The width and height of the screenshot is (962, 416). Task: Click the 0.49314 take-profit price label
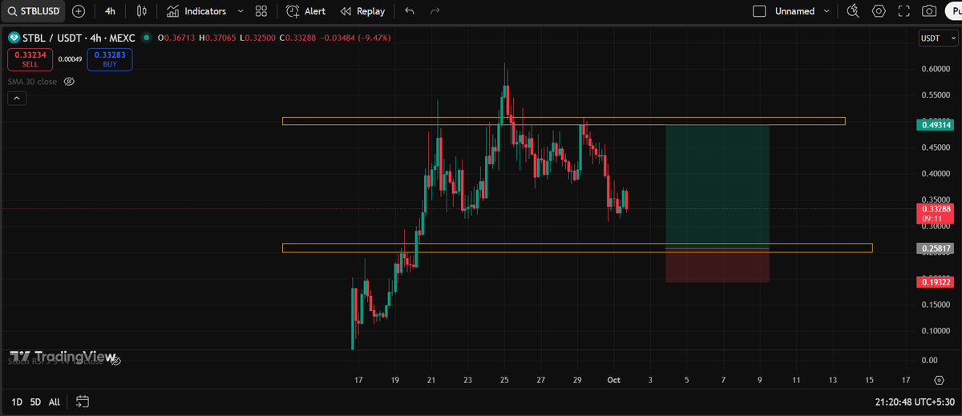[935, 125]
